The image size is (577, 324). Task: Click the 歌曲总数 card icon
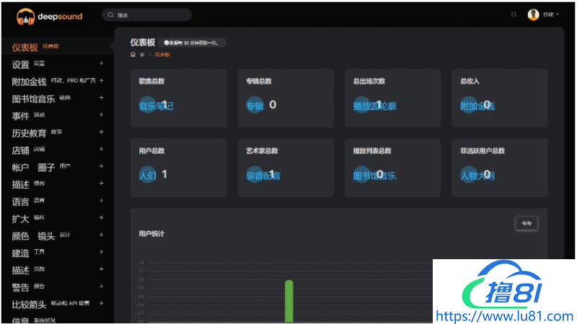(x=147, y=105)
